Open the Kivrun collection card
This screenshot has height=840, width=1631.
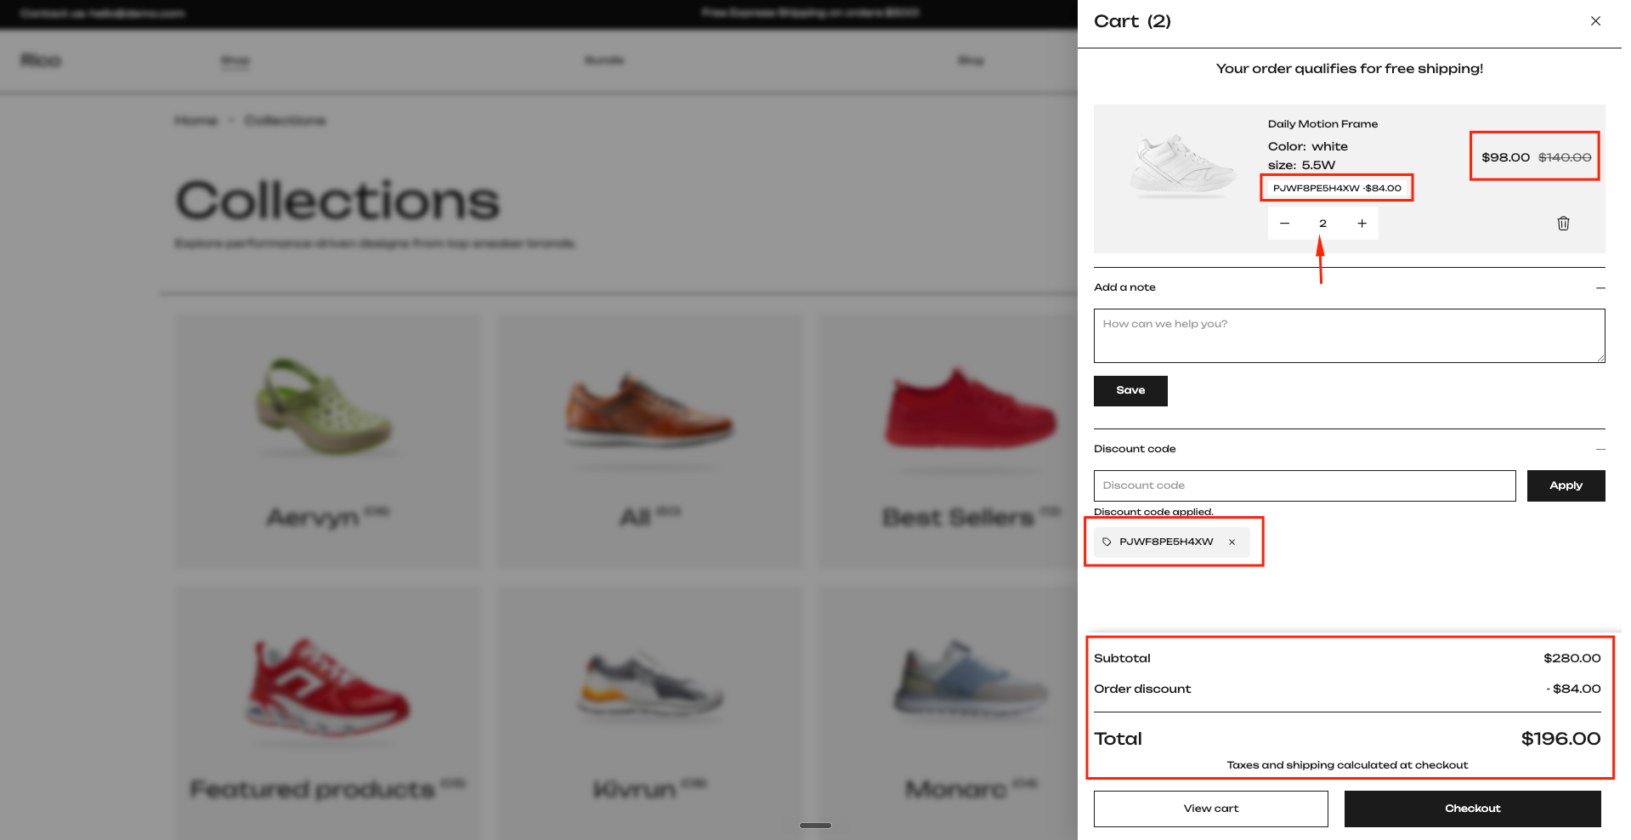(x=648, y=712)
